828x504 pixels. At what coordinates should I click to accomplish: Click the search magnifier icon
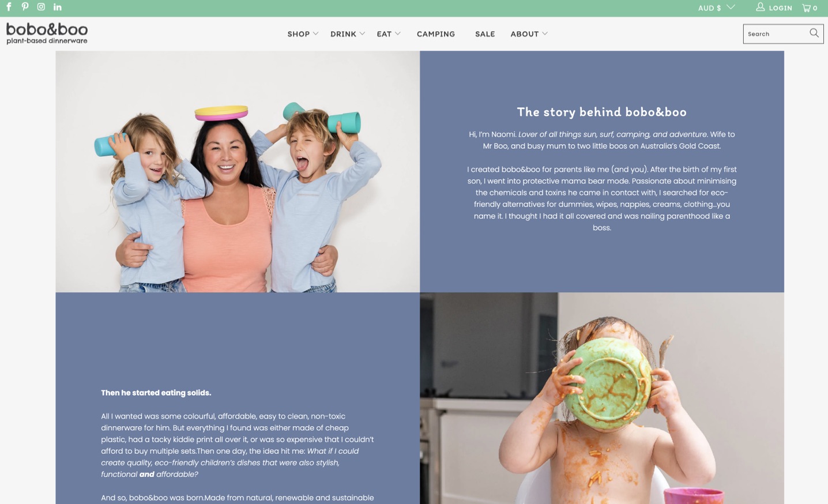(x=814, y=33)
